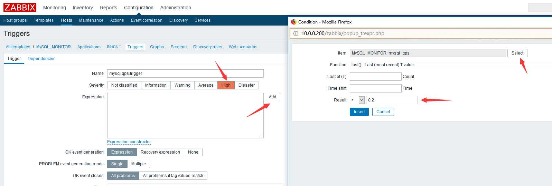The width and height of the screenshot is (552, 186).
Task: Go to Host groups submenu
Action: pyautogui.click(x=15, y=20)
